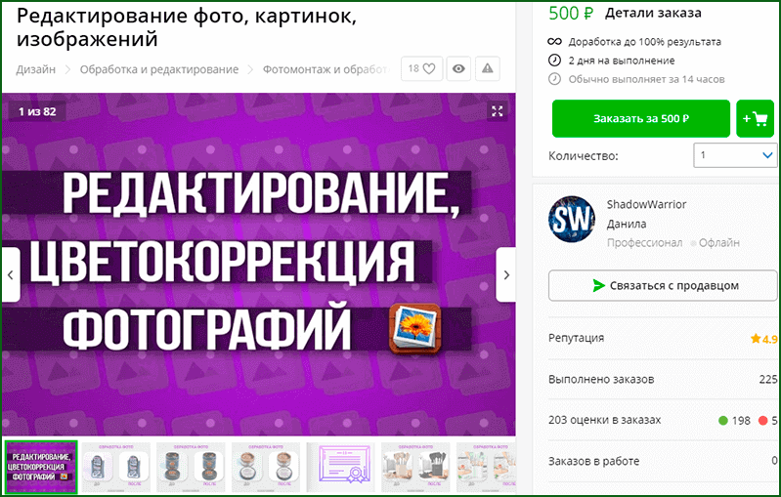Go to previous gallery image
The width and height of the screenshot is (781, 497).
click(x=11, y=274)
